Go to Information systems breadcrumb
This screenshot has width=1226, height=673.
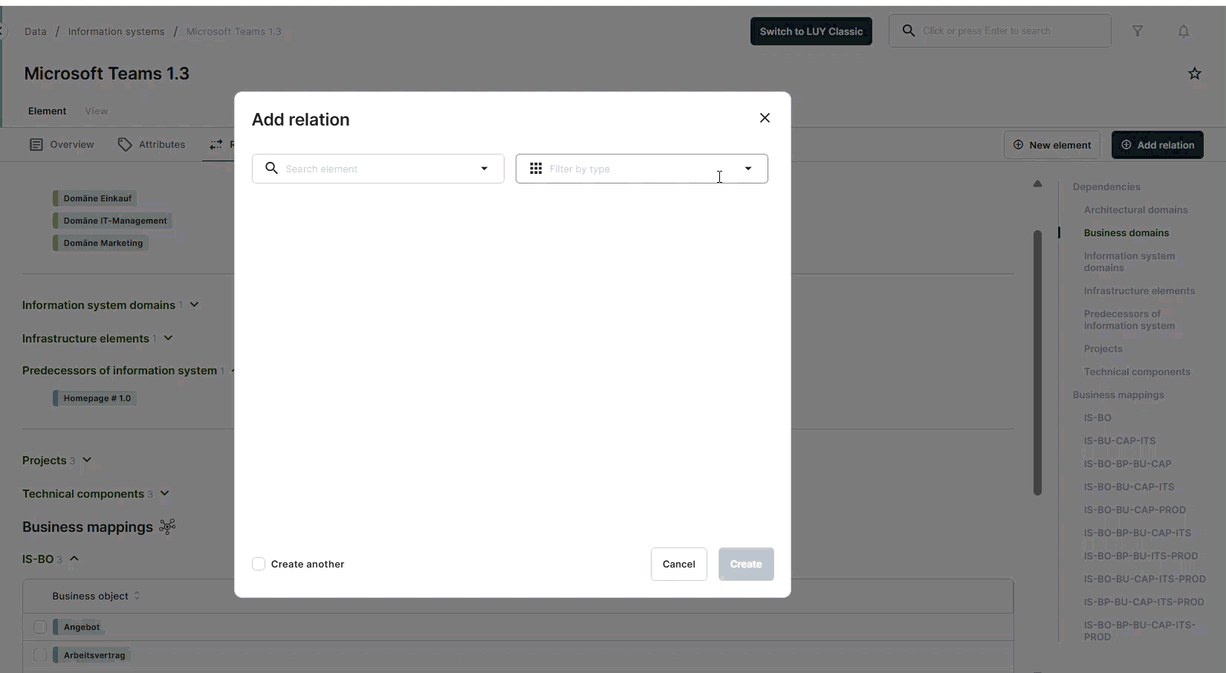coord(116,31)
